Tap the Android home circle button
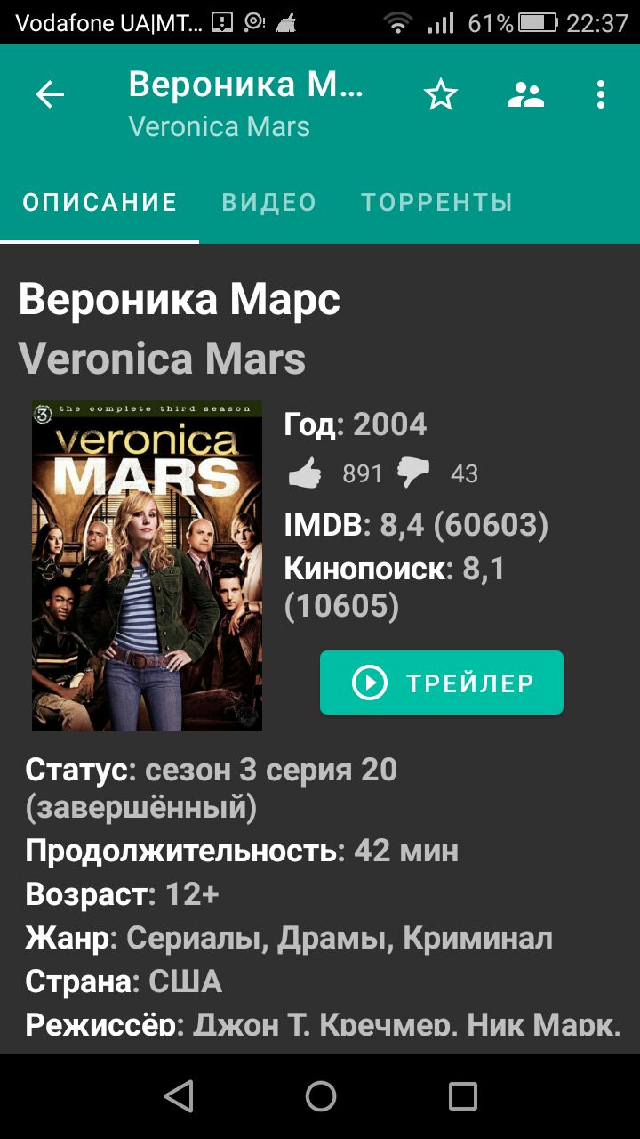 pos(320,1096)
